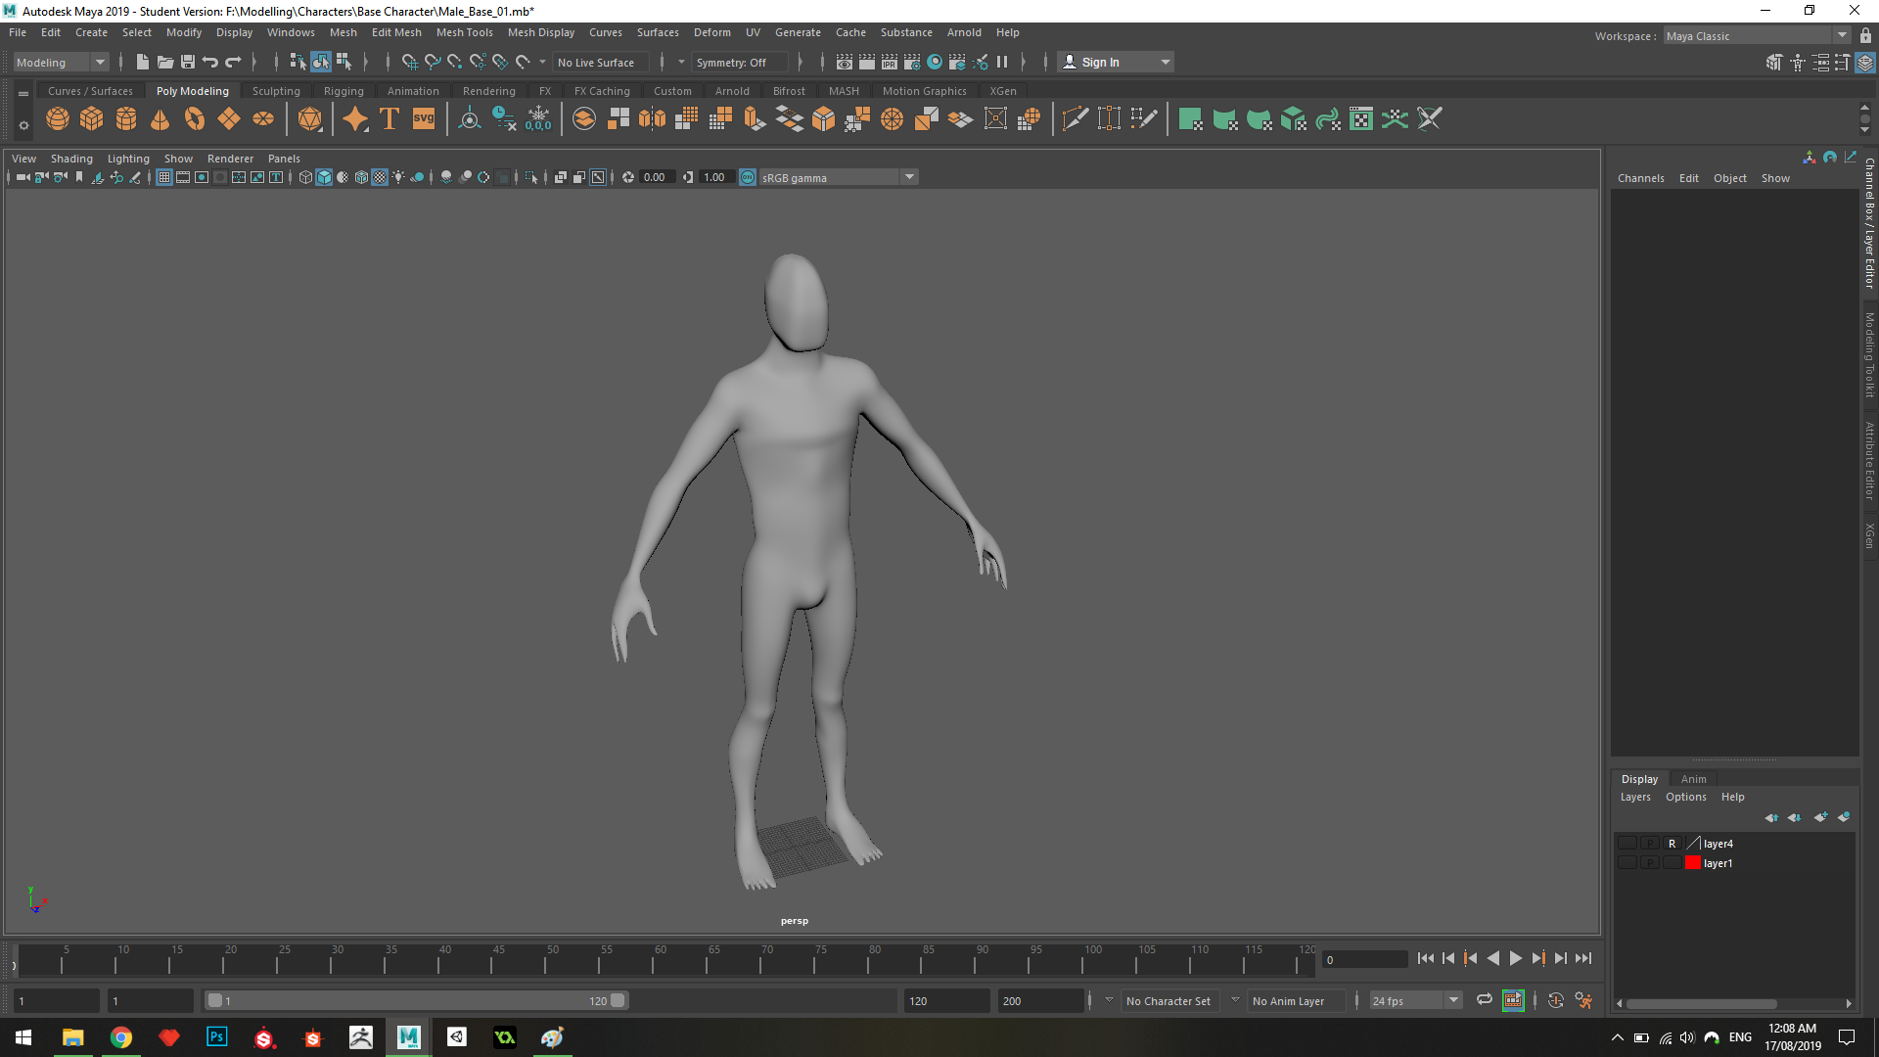Image resolution: width=1879 pixels, height=1057 pixels.
Task: Open the 24 fps frame rate dropdown
Action: tap(1453, 1000)
